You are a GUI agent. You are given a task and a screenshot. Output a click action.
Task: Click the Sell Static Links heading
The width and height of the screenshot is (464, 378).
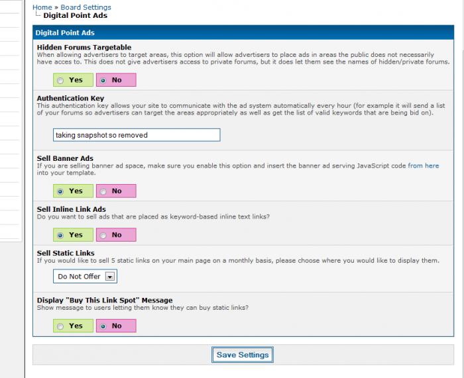66,254
